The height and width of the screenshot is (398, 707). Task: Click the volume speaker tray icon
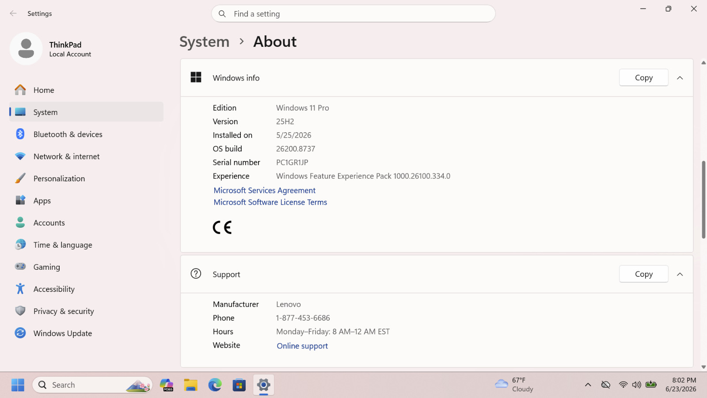(x=636, y=385)
